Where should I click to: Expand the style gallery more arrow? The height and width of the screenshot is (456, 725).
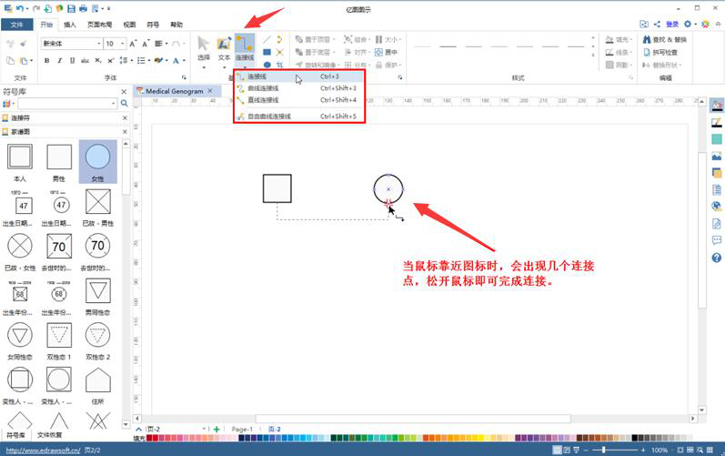593,55
